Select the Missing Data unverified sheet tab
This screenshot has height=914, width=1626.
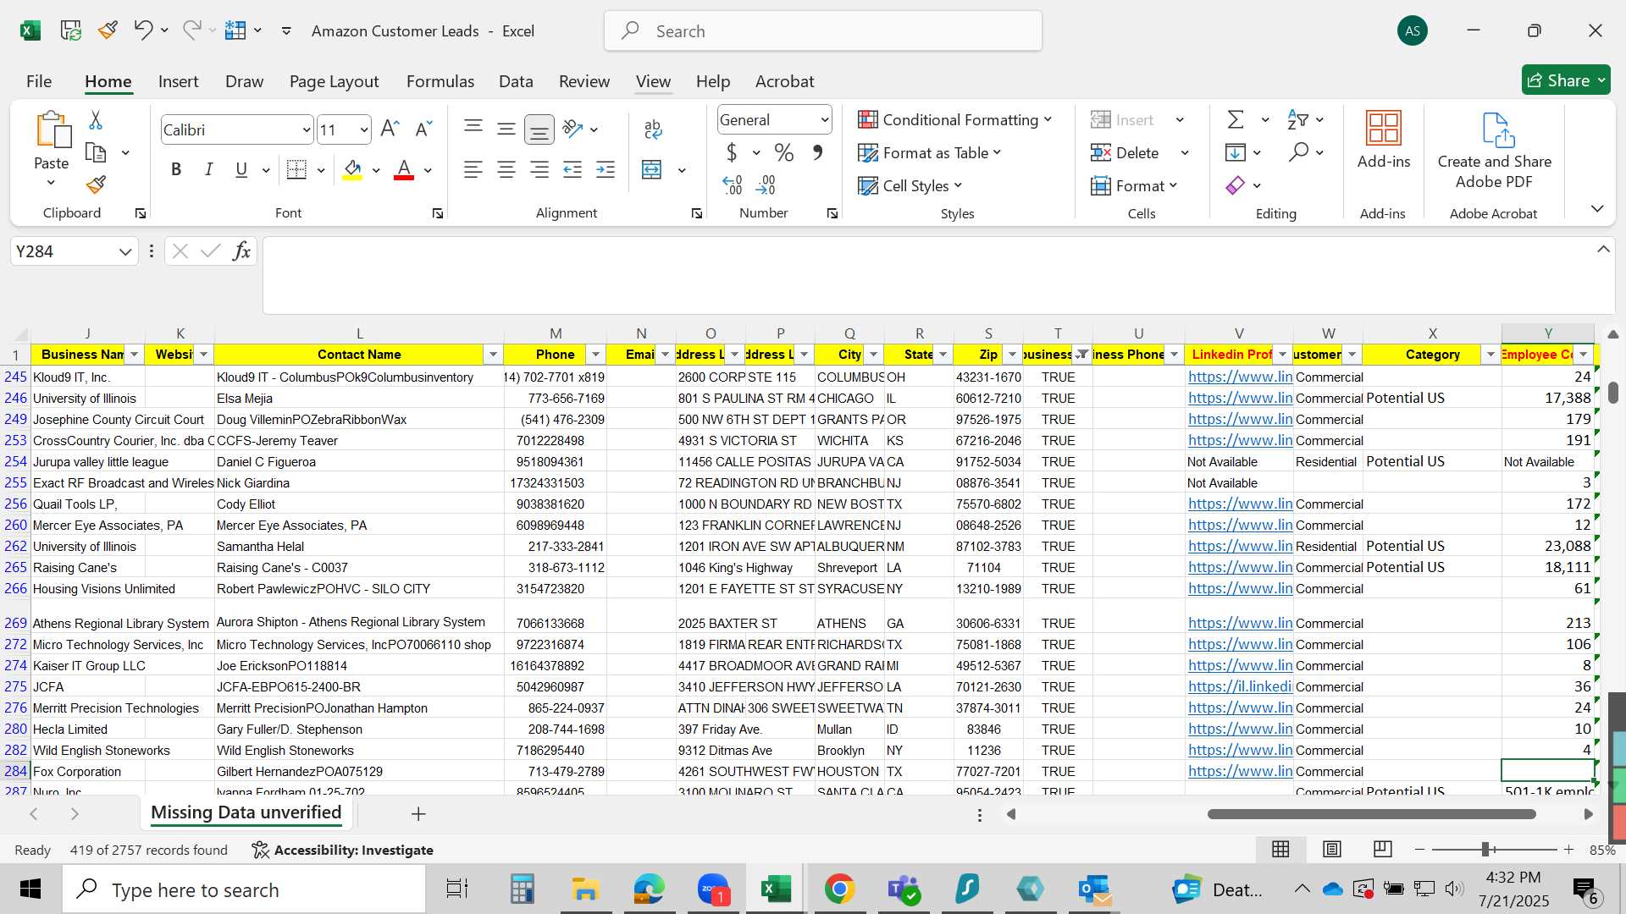[246, 812]
